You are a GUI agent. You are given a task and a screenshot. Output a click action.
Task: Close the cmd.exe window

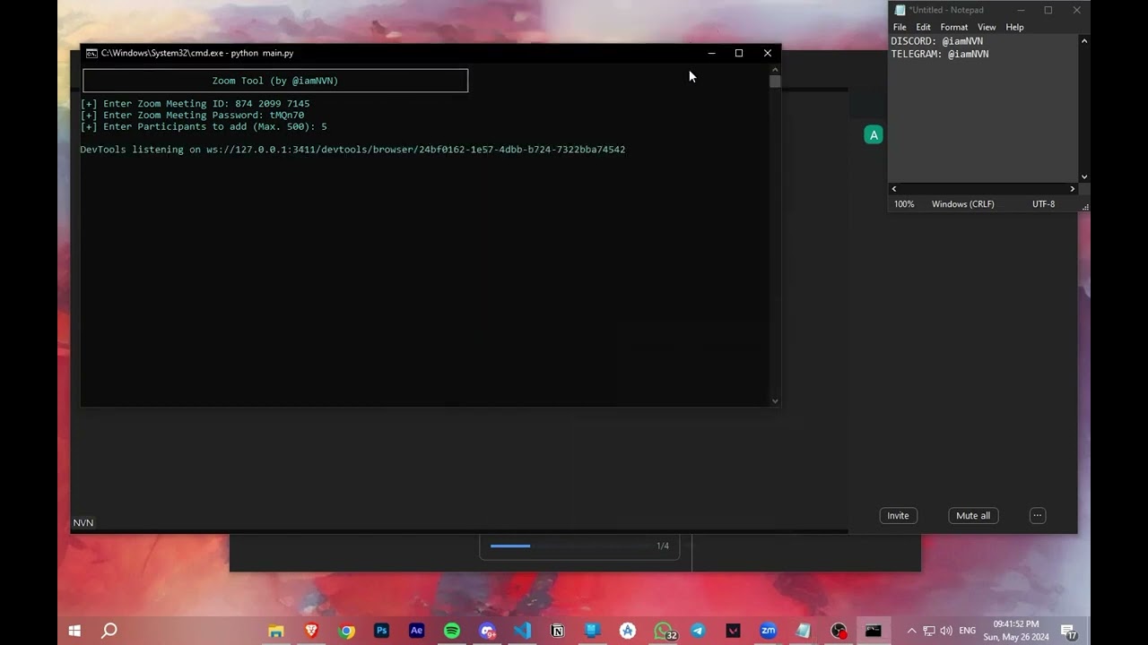point(768,53)
